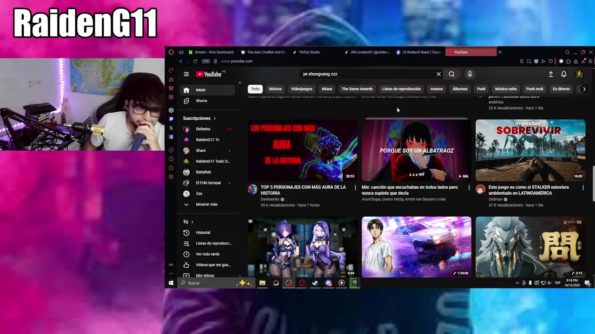This screenshot has width=595, height=334.
Task: Open BaityBait subscription channel
Action: coord(207,172)
